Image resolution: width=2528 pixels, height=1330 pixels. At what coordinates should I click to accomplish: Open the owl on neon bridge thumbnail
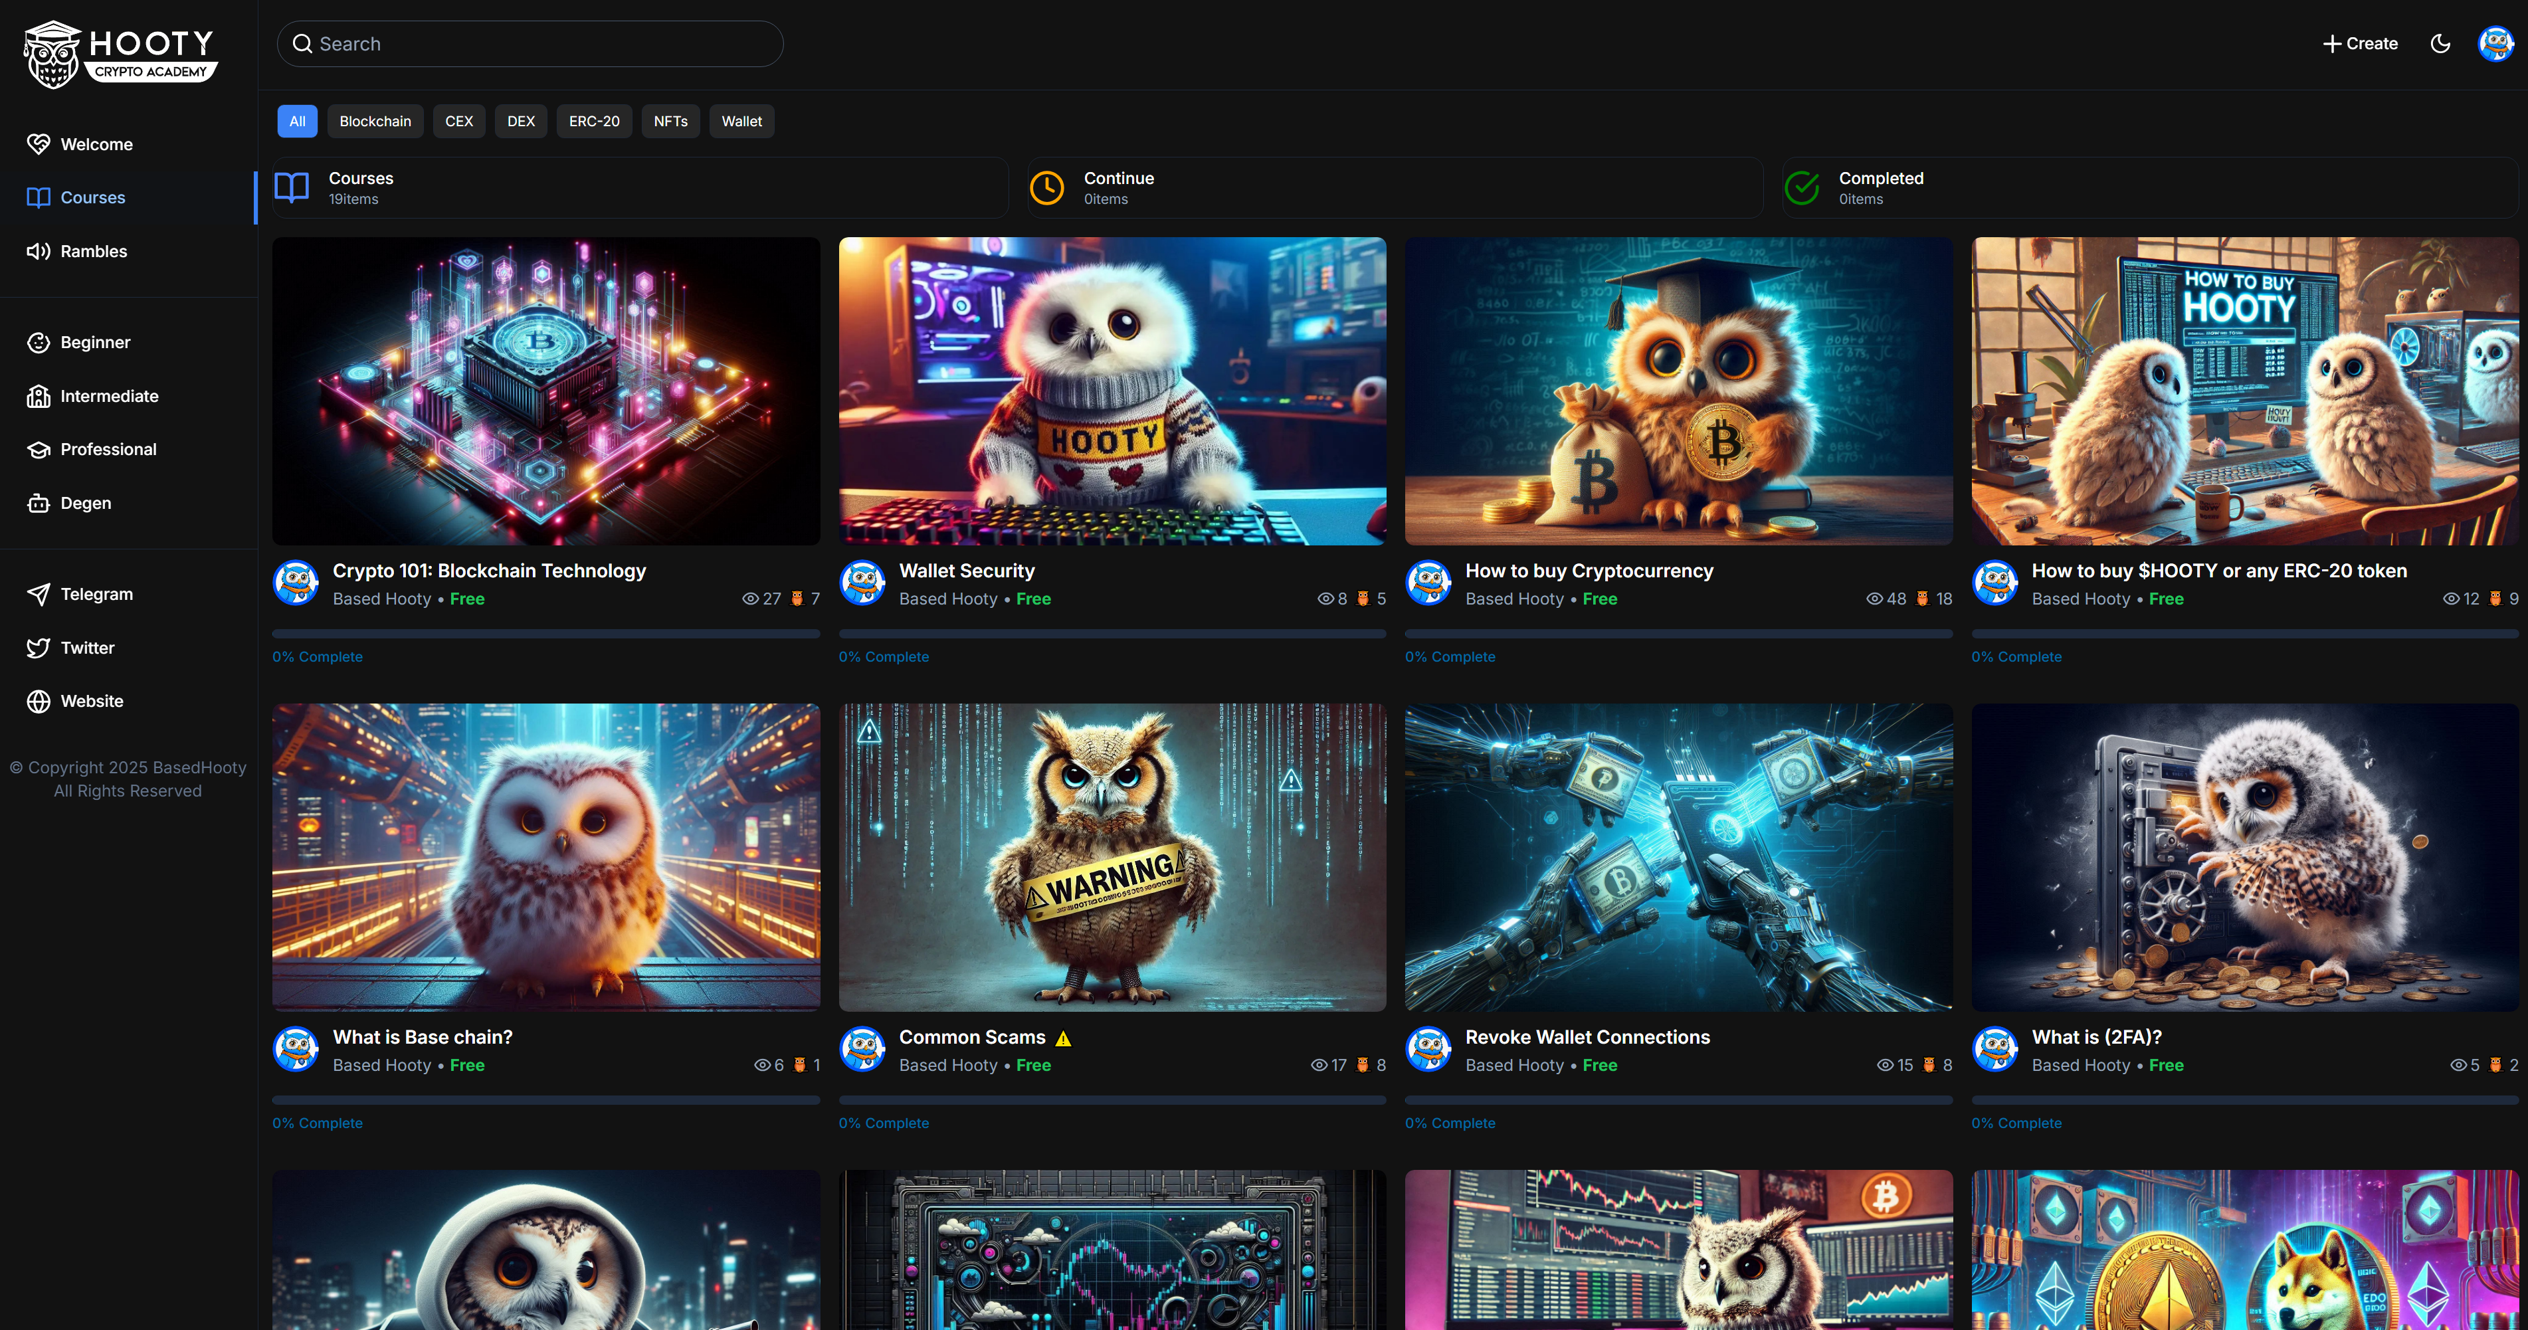tap(545, 857)
